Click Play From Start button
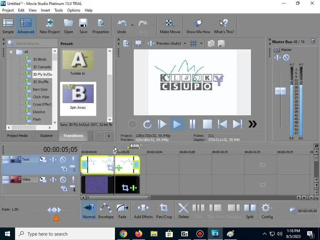The image size is (320, 240). [162, 124]
